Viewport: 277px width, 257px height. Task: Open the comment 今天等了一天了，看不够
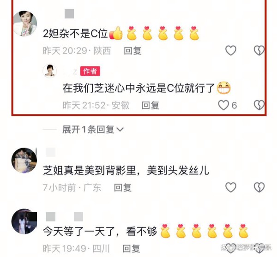[100, 231]
